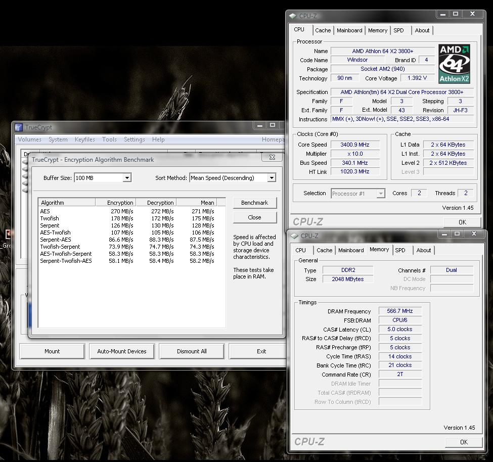
Task: Minimize the TrueCrypt main window
Action: (x=260, y=125)
